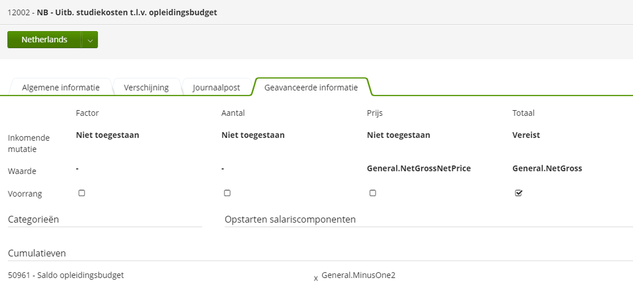633x300 pixels.
Task: Click the Netherlands country button
Action: pyautogui.click(x=44, y=40)
